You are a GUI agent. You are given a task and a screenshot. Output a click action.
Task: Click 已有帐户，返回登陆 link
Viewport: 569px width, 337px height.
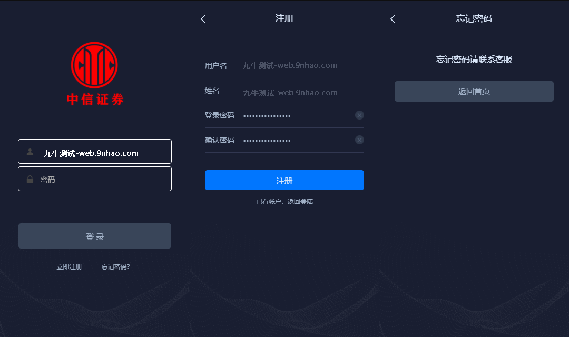[284, 201]
